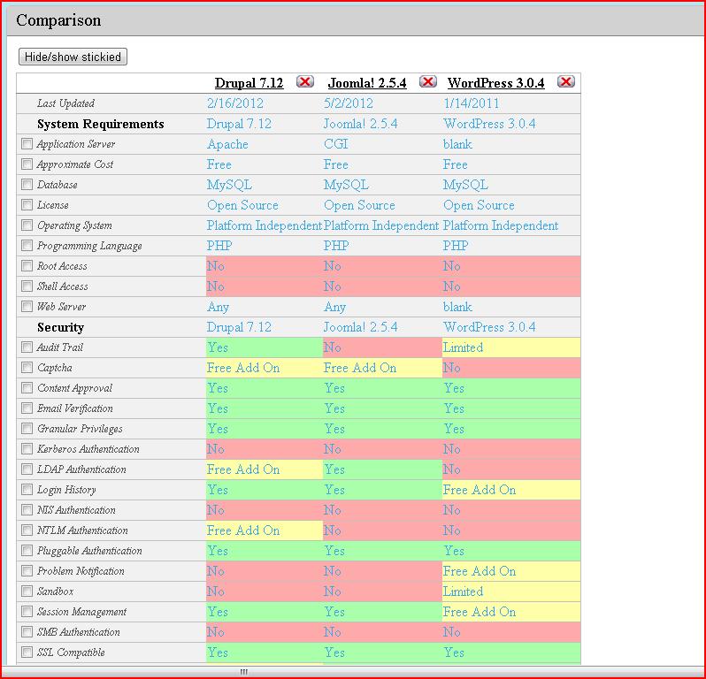Check the License row checkbox
The height and width of the screenshot is (679, 706).
point(27,205)
